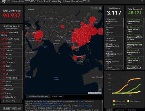Select Spain in the country list

[11, 66]
